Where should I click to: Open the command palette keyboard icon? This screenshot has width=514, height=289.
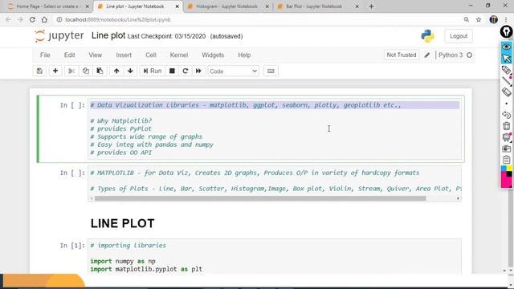click(x=271, y=71)
